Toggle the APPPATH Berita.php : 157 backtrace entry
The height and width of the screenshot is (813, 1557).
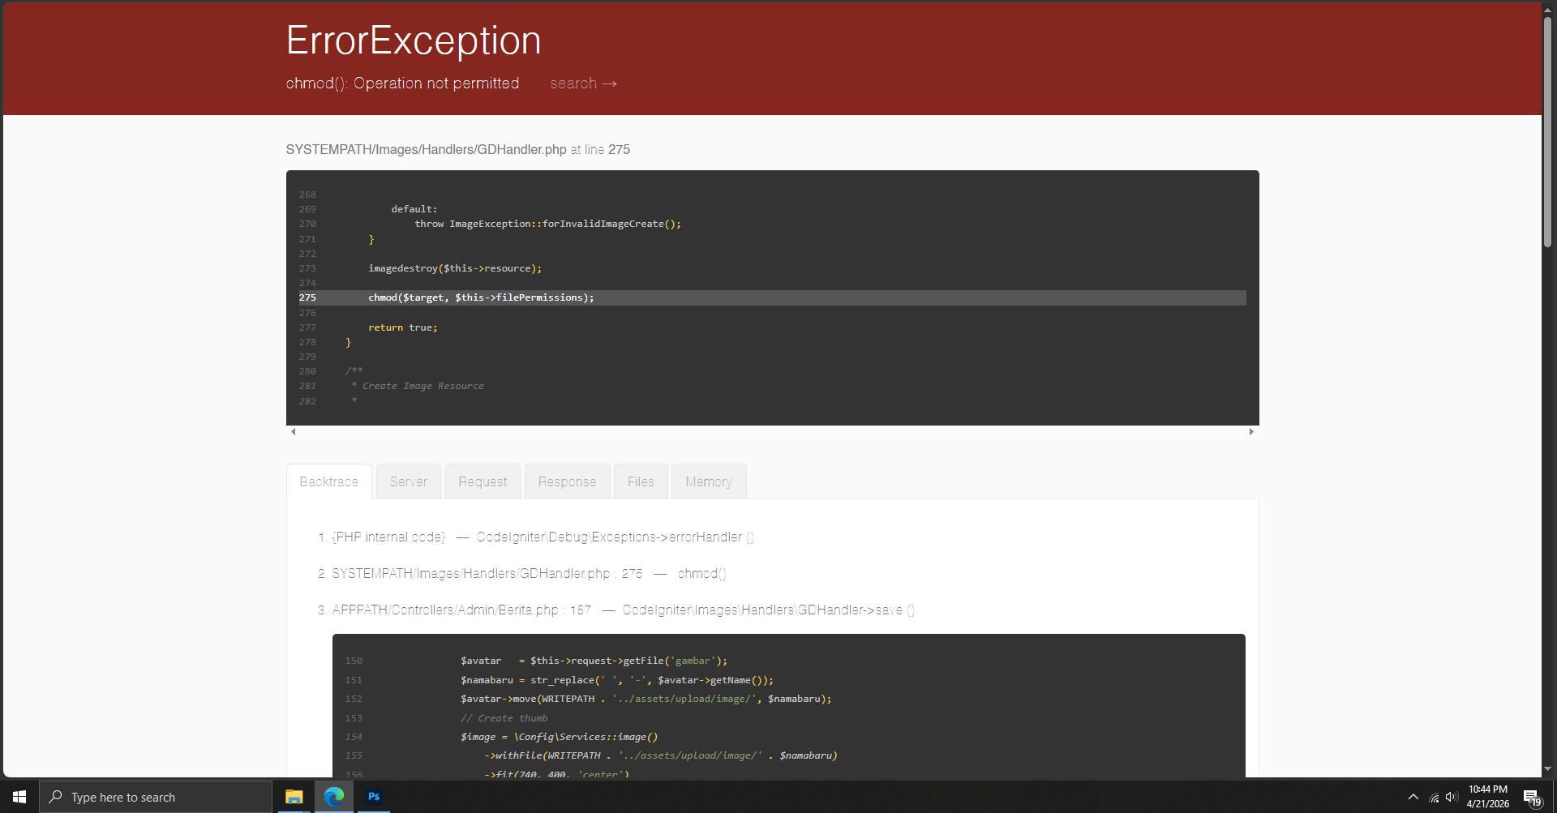click(x=461, y=610)
